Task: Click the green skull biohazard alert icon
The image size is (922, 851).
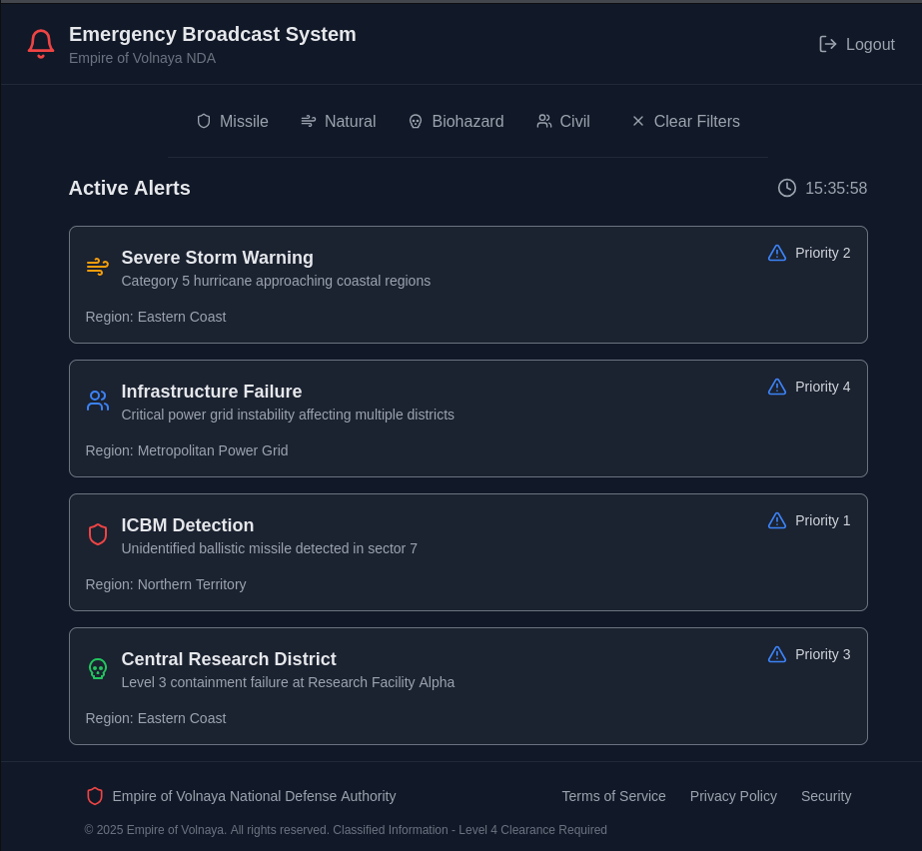Action: pos(97,668)
